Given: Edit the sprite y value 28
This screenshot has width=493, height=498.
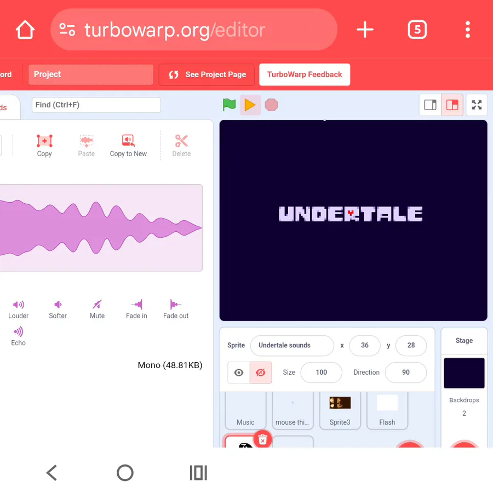Looking at the screenshot, I should (411, 345).
